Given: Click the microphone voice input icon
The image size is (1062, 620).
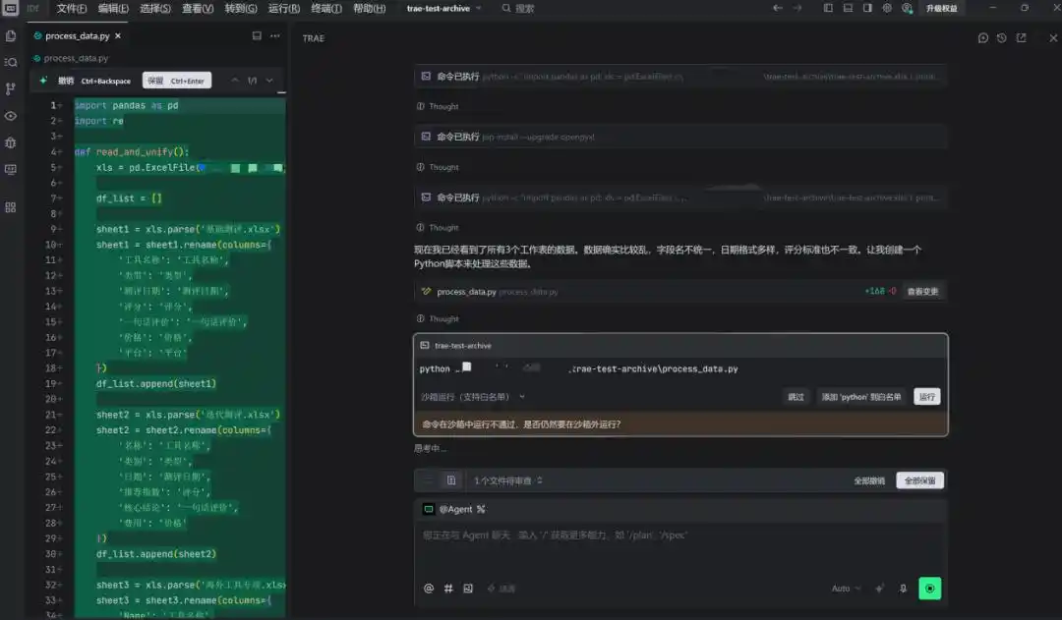Looking at the screenshot, I should click(x=903, y=589).
